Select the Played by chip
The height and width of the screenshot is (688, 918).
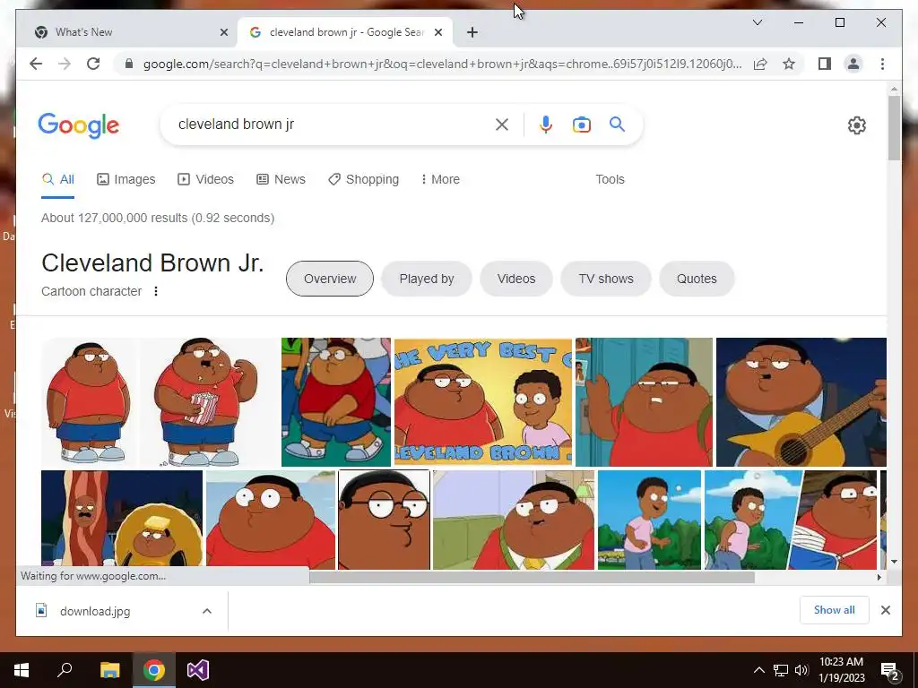coord(426,279)
